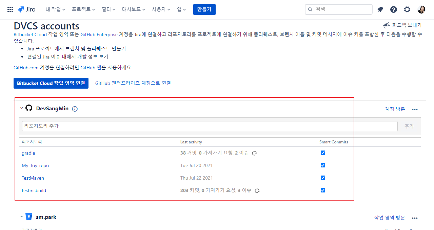Open more actions for DevSangMin account

[415, 109]
